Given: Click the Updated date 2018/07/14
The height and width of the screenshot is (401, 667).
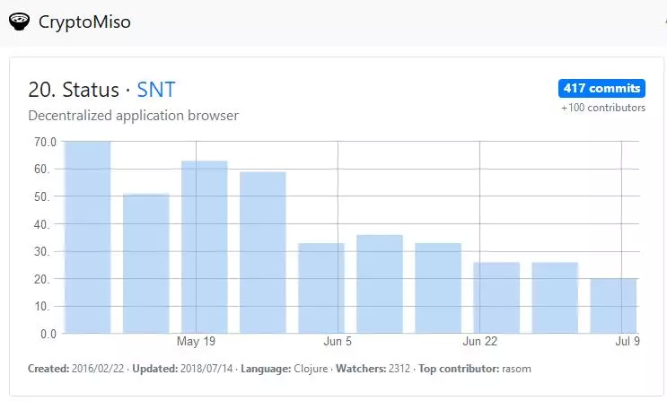Looking at the screenshot, I should pos(206,369).
